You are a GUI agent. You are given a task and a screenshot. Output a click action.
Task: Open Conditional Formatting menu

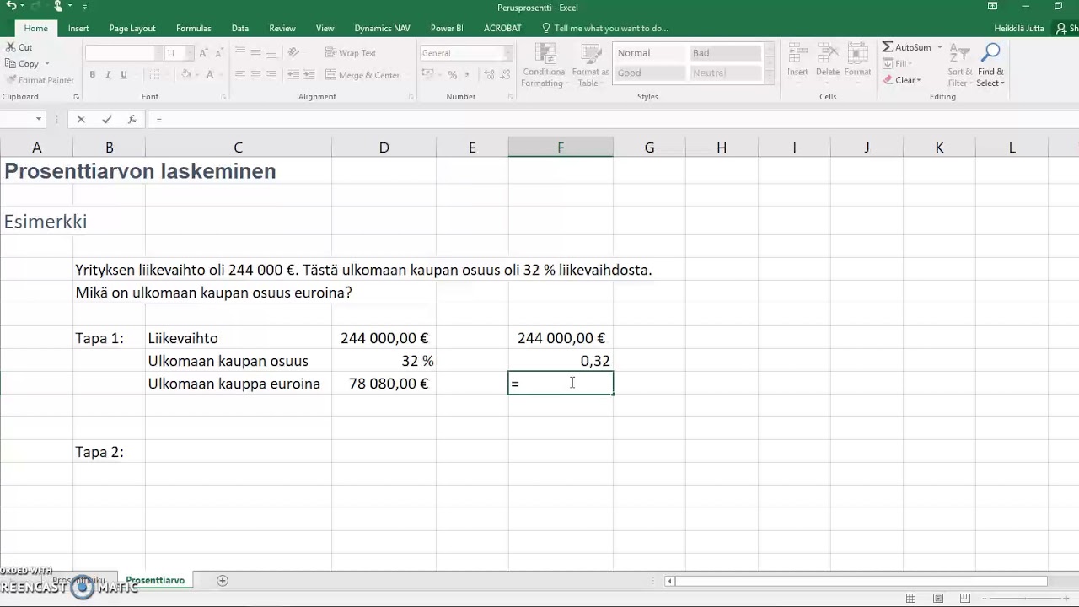(544, 66)
